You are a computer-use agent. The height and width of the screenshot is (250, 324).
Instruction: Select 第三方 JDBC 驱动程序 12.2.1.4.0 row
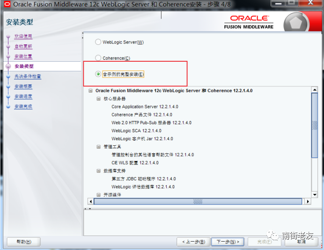[x=144, y=179]
